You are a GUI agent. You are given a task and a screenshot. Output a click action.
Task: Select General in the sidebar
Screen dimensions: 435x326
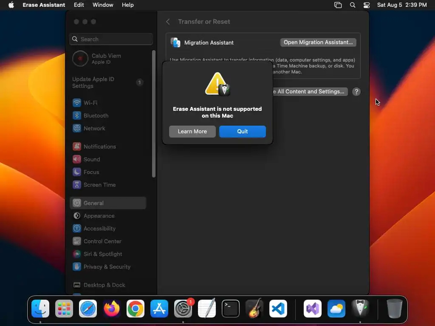tap(108, 203)
